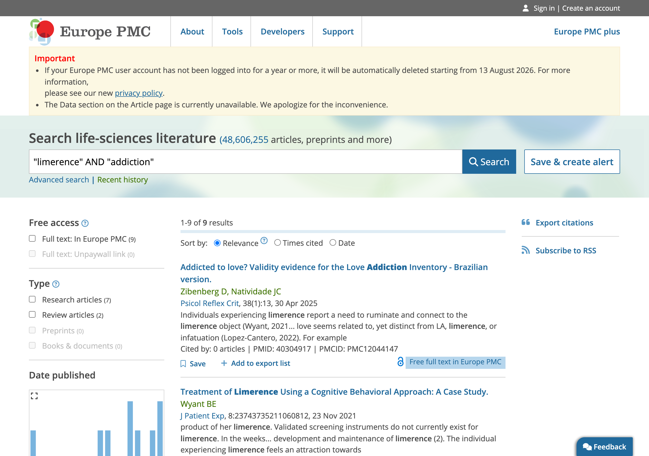649x456 pixels.
Task: Go to Europe PMC plus
Action: click(x=587, y=31)
